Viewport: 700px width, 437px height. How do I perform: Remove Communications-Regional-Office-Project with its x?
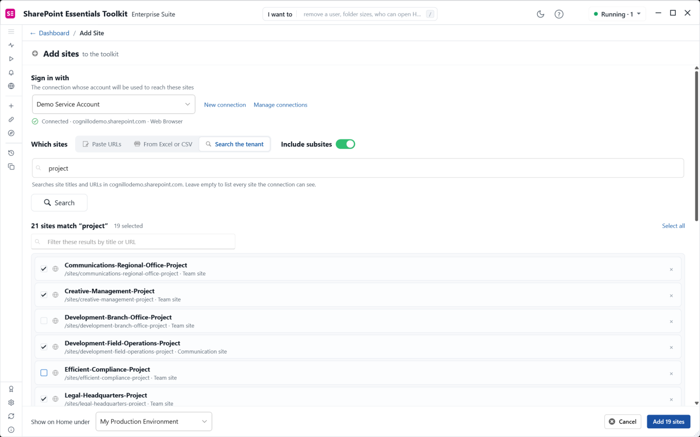pyautogui.click(x=671, y=269)
